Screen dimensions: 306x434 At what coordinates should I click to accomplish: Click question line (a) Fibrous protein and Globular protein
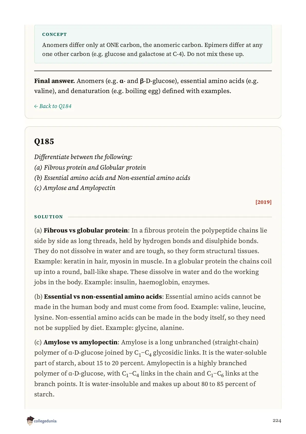(x=90, y=168)
